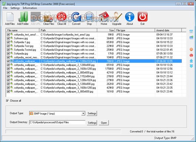Click the file icon beside Softpedia Tested.jpg
196x142 pixels.
coord(11,49)
